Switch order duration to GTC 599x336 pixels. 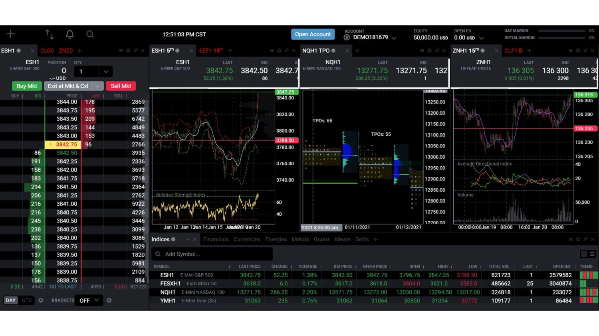click(26, 300)
